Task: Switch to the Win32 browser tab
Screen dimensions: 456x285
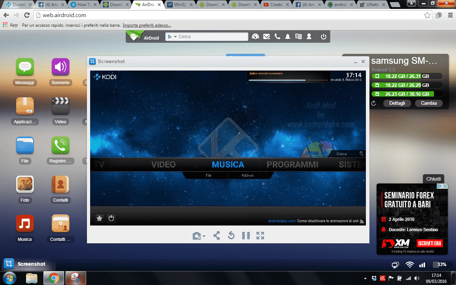Action: (x=180, y=5)
